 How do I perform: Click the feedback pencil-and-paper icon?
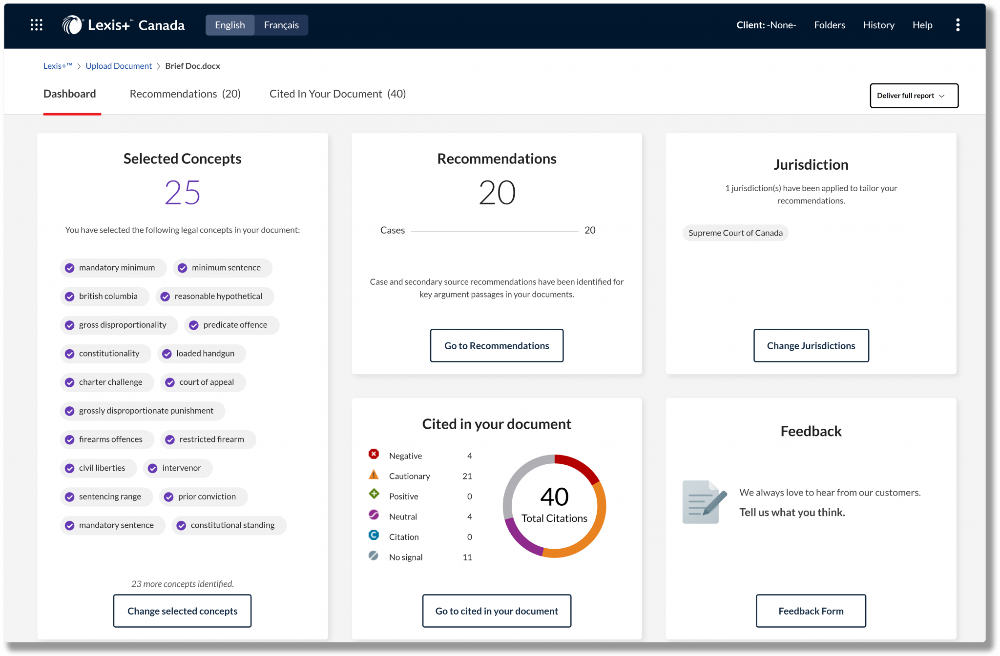pos(702,502)
